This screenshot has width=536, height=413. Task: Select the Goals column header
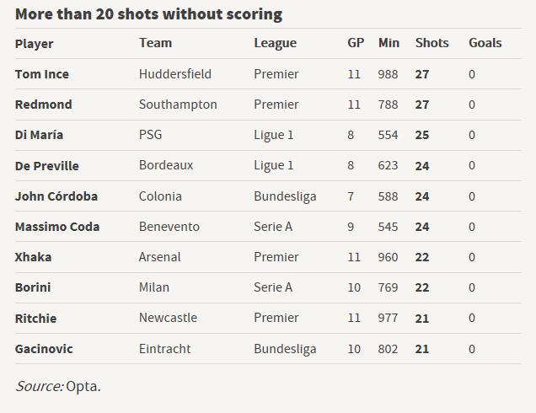[x=485, y=43]
